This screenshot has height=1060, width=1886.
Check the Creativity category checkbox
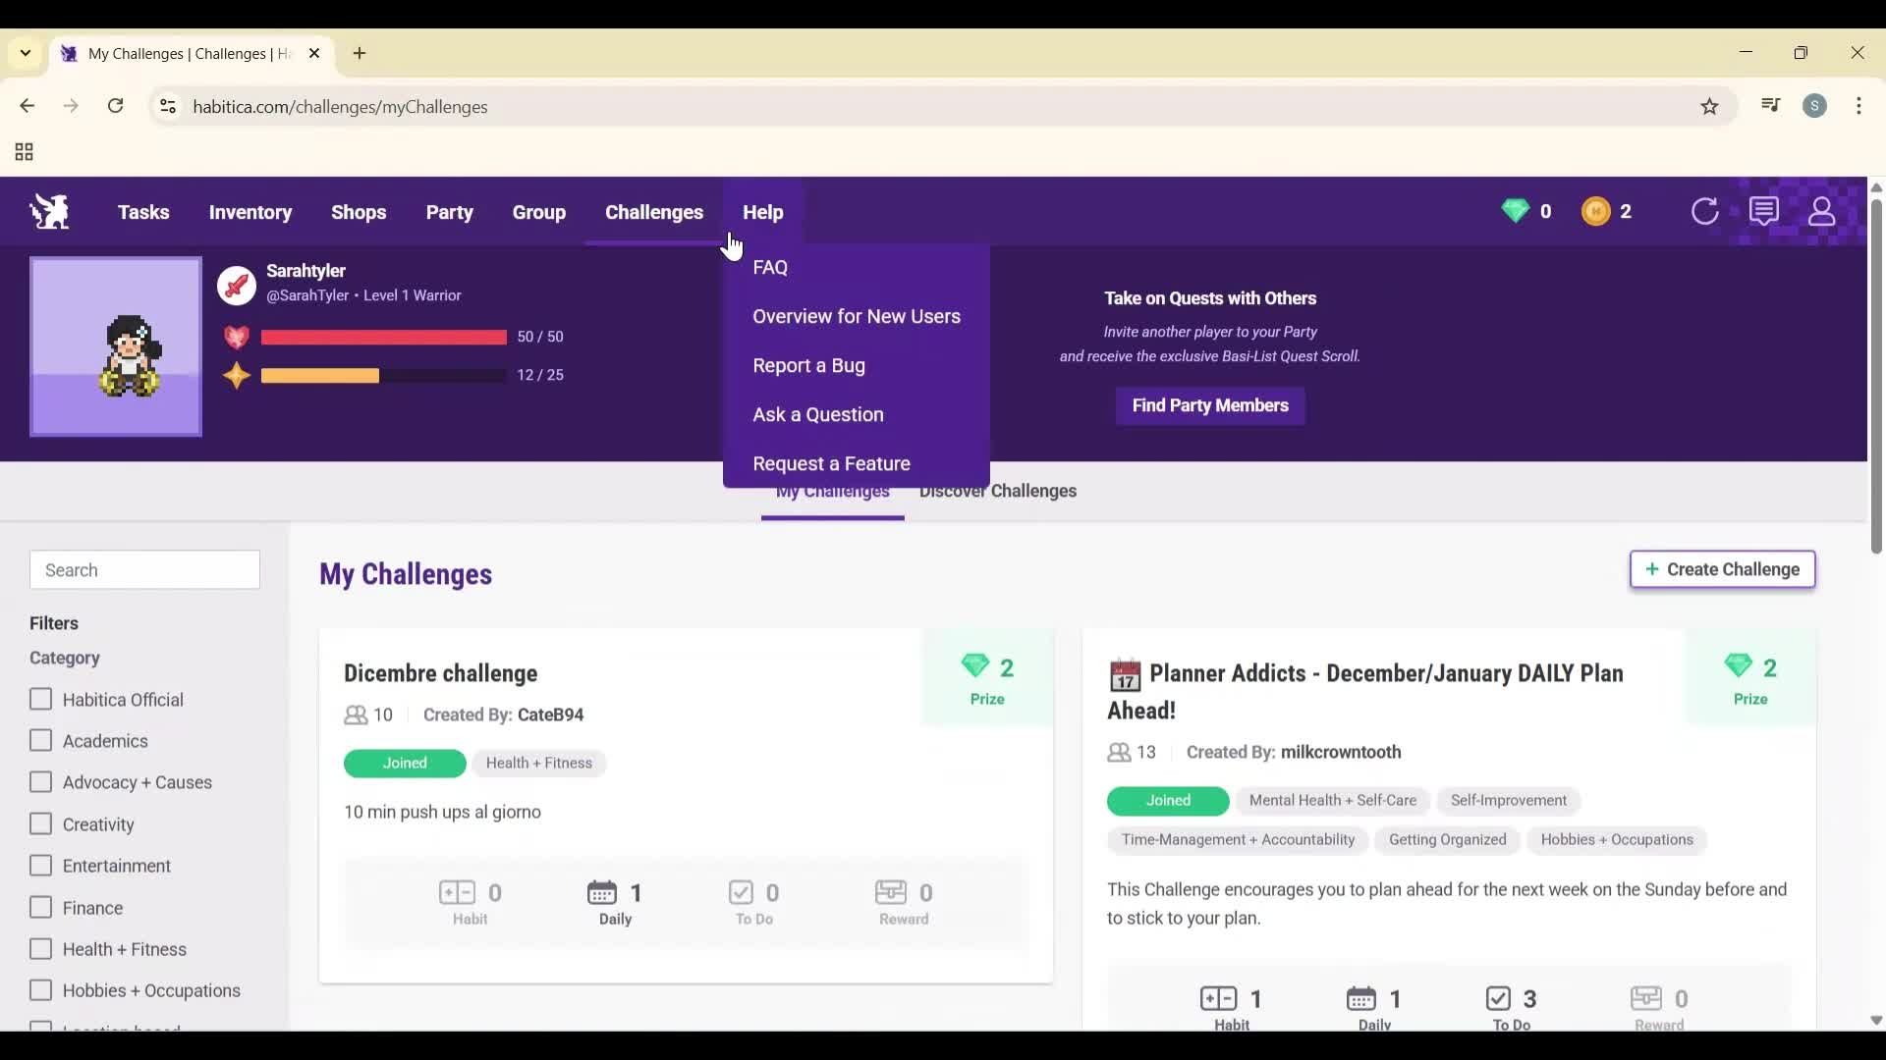pyautogui.click(x=41, y=823)
